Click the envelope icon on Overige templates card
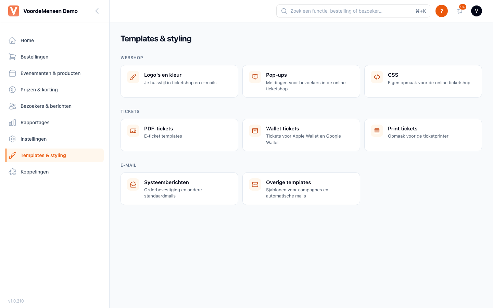 (255, 184)
